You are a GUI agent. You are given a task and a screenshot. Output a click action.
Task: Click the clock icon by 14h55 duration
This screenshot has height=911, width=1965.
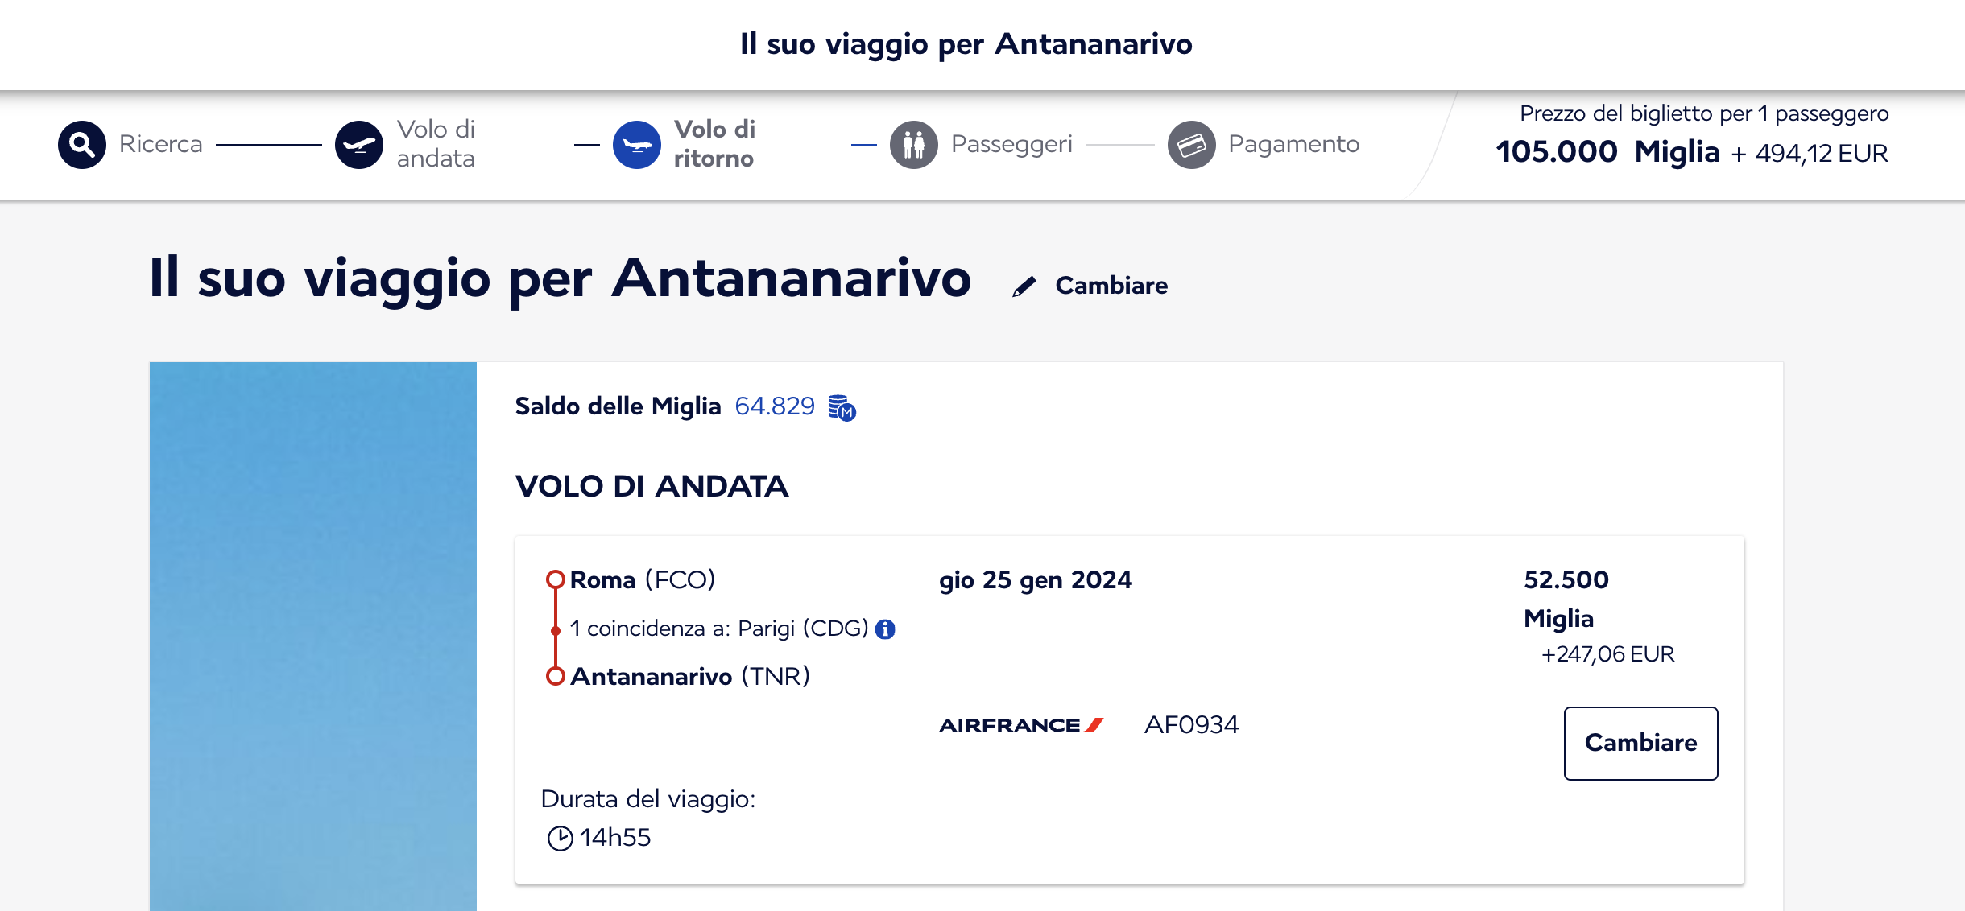coord(561,839)
